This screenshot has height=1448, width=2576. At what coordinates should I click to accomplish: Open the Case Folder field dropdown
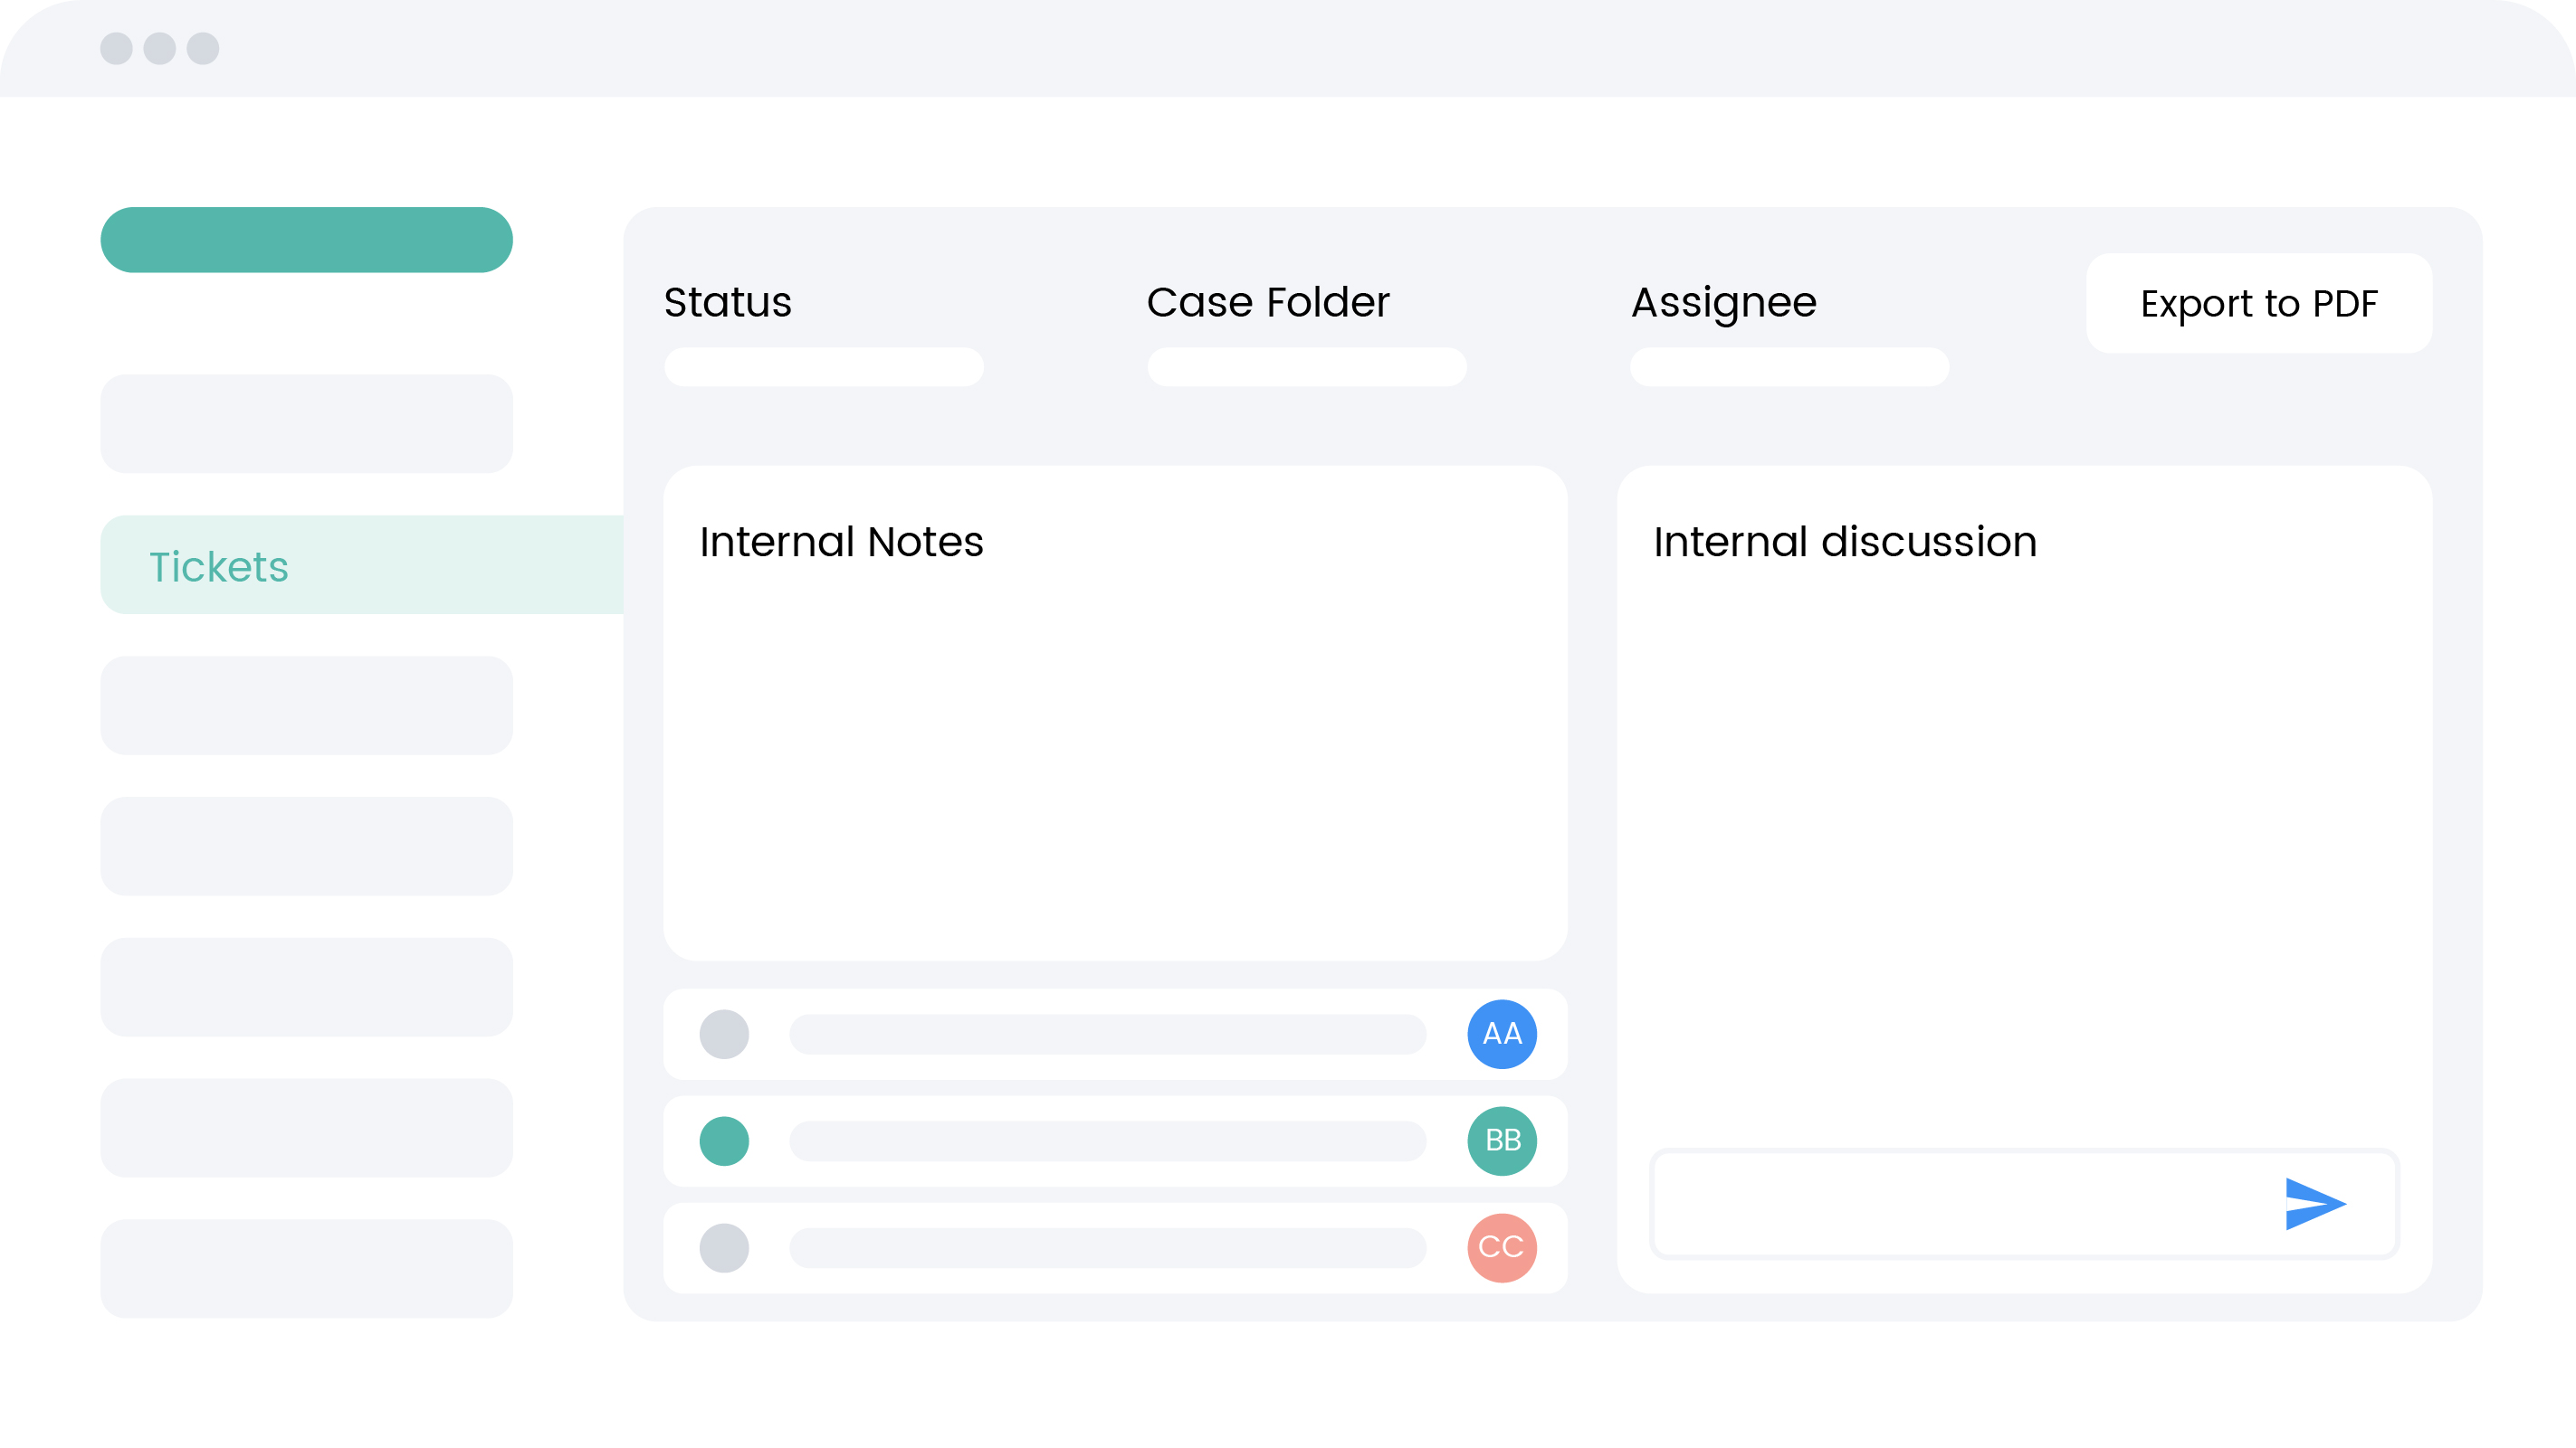pyautogui.click(x=1307, y=366)
